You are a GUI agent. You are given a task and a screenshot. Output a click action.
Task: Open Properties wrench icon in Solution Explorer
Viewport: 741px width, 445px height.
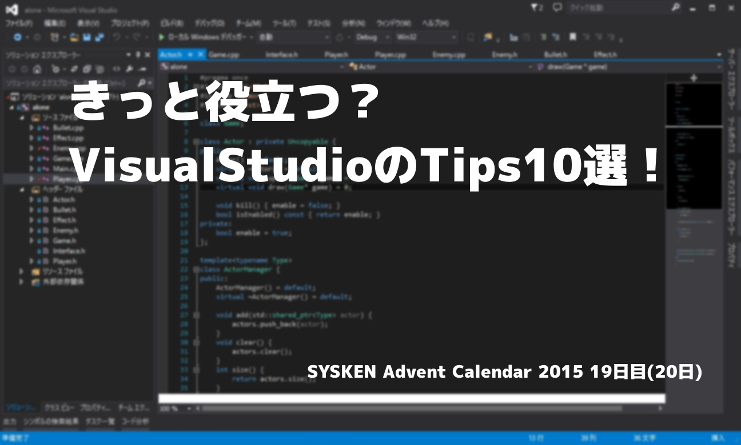pos(129,69)
